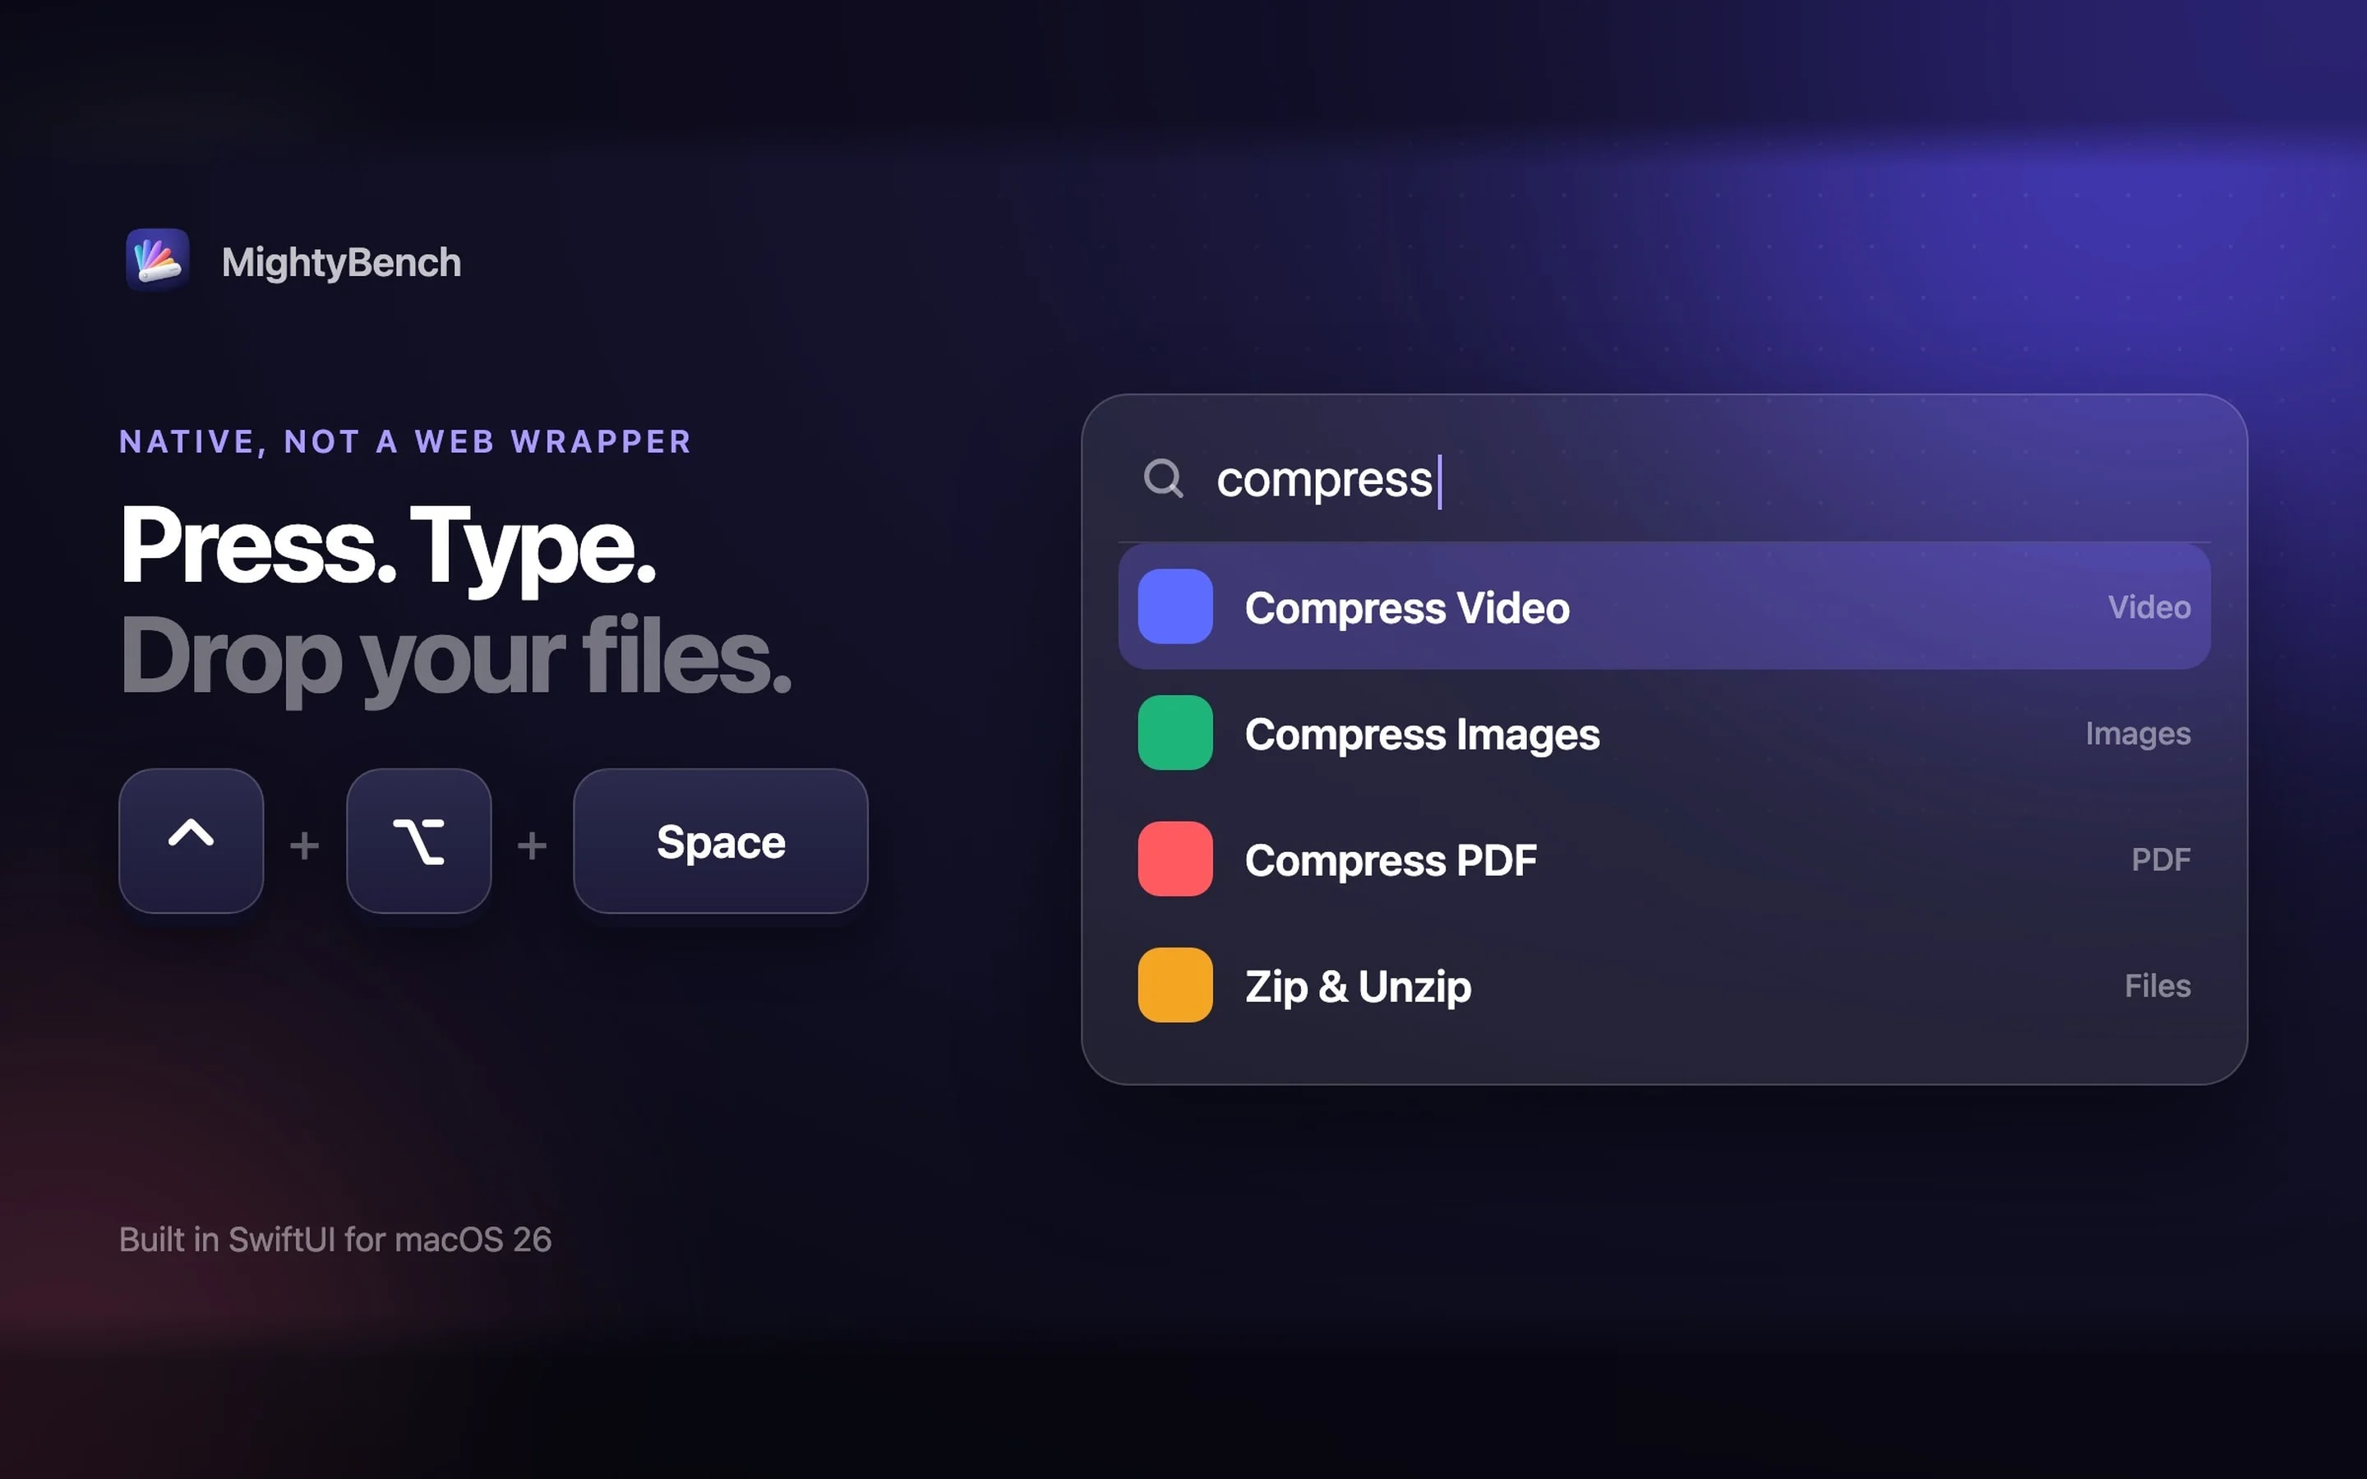Select the Compress Video result
2367x1479 pixels.
[x=1663, y=606]
